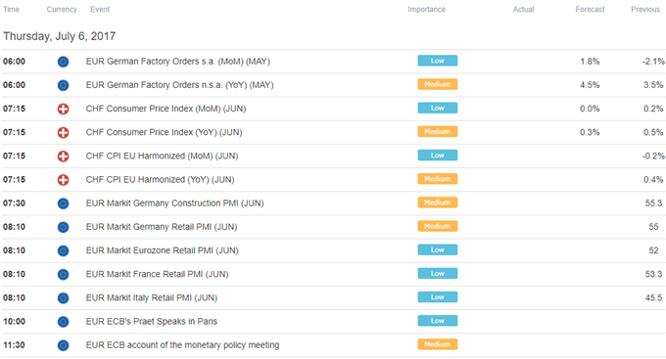Click the EU flag icon for Markit Germany Construction PMI
This screenshot has width=666, height=359.
coord(63,203)
